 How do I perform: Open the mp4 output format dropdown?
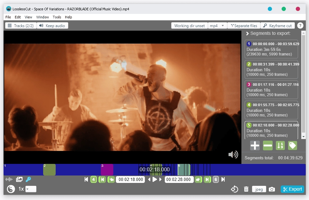click(217, 26)
